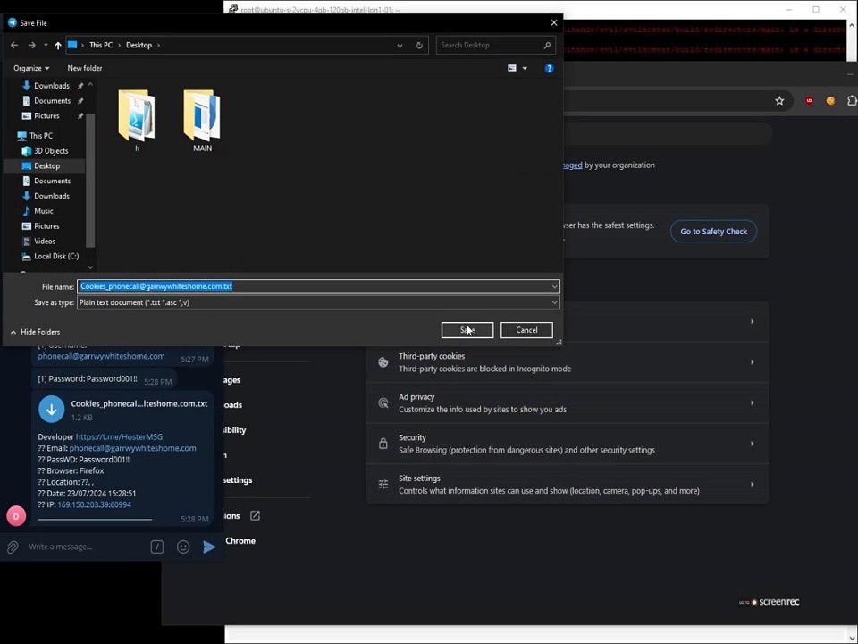Open the Site settings row
858x644 pixels.
click(567, 485)
